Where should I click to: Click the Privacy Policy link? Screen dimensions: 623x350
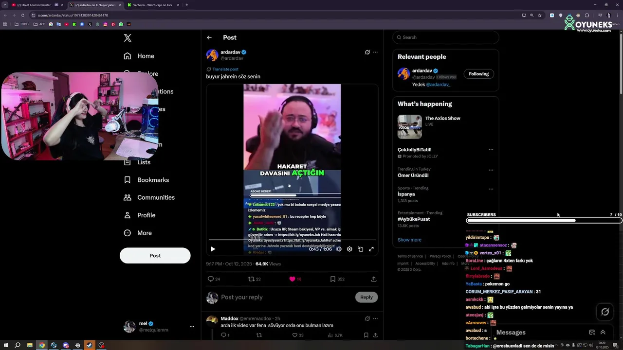click(x=440, y=256)
